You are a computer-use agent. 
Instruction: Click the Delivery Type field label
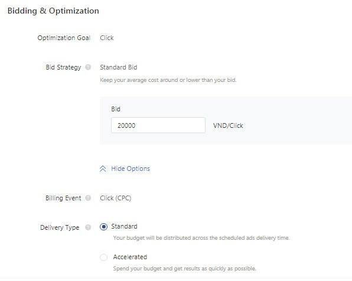[60, 227]
